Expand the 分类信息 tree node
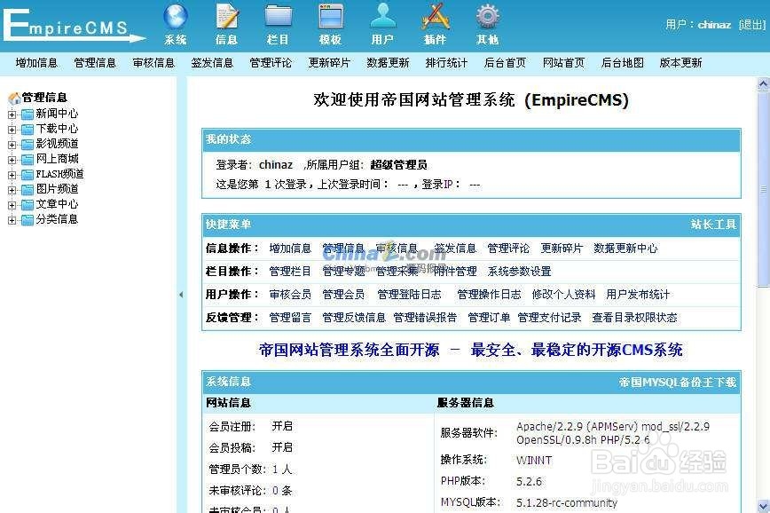 [x=12, y=221]
